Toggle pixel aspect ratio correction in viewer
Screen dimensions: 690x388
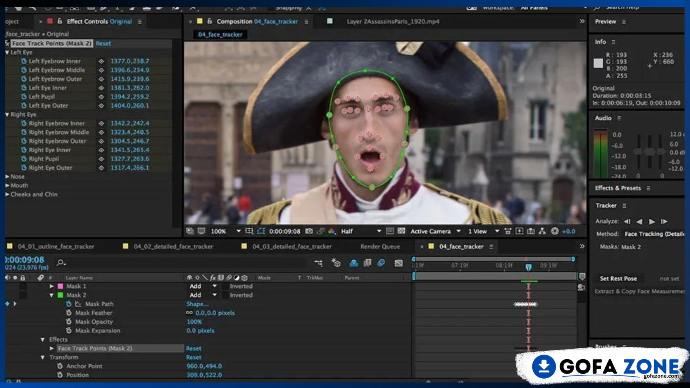point(508,231)
